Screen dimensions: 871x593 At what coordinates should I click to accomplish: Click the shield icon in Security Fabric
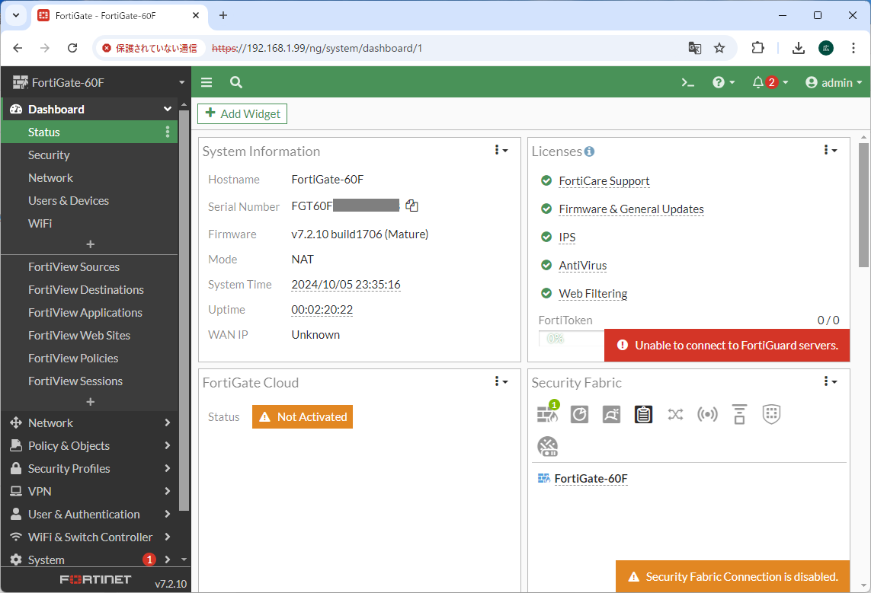(x=771, y=414)
